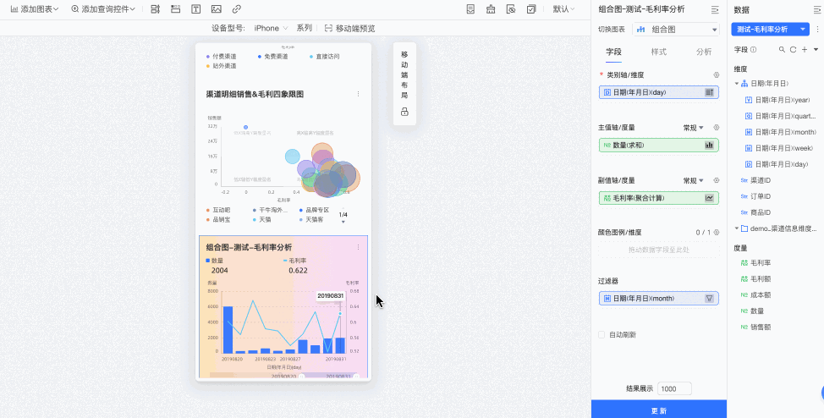824x418 pixels.
Task: Click the preview eye icon in top toolbar
Action: (511, 9)
